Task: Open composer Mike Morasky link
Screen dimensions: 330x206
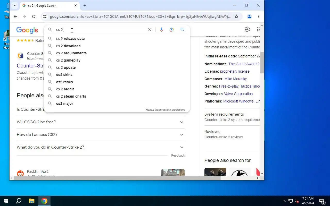Action: point(236,79)
